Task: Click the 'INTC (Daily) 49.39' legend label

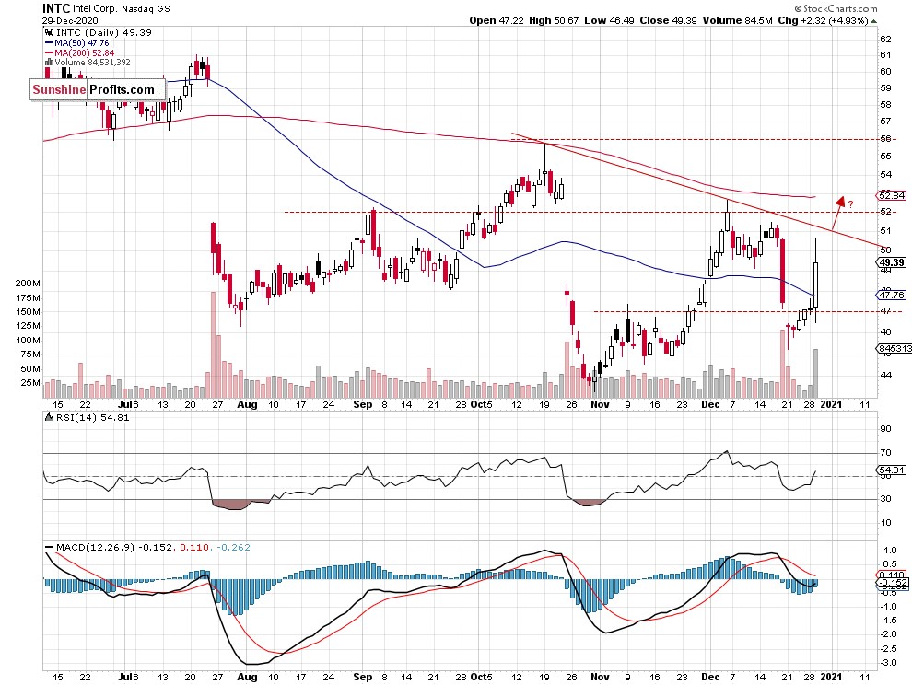Action: pos(103,32)
